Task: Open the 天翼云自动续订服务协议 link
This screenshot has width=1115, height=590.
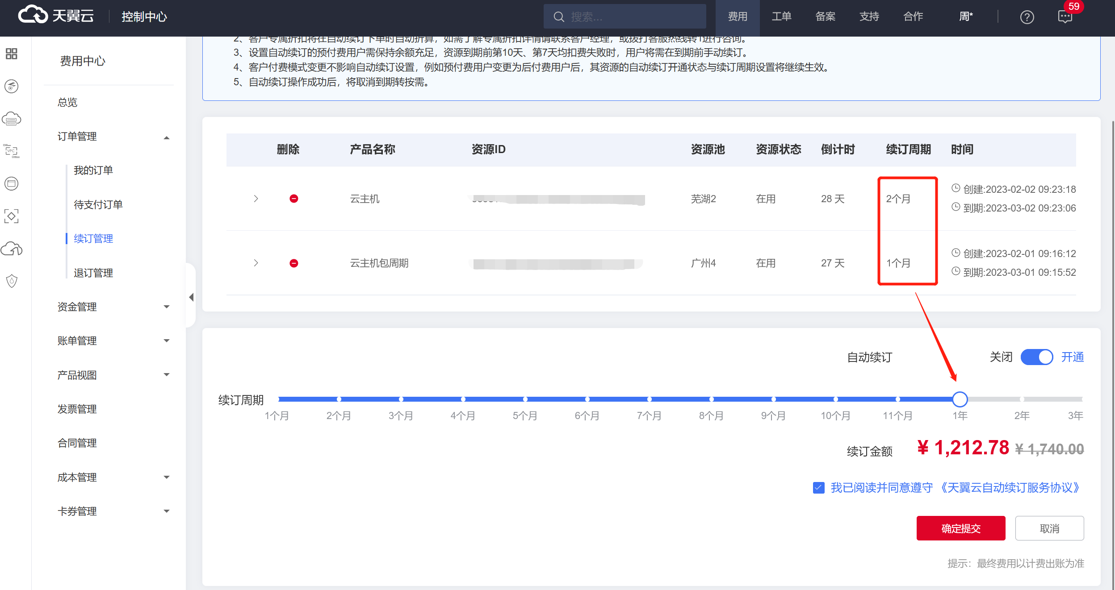Action: (x=1010, y=487)
